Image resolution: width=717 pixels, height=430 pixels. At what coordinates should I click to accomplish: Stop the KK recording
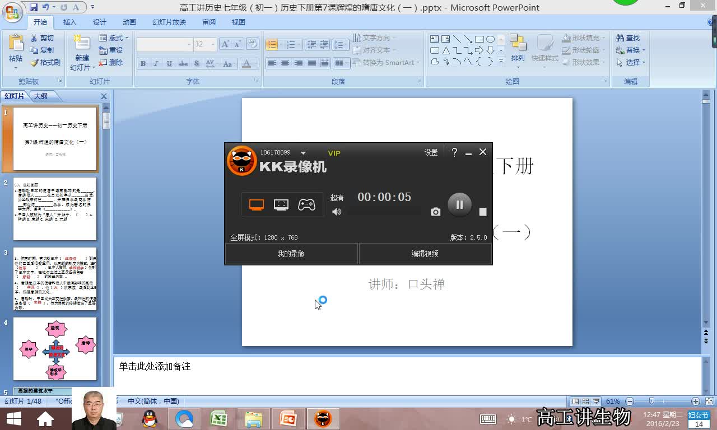pos(483,212)
